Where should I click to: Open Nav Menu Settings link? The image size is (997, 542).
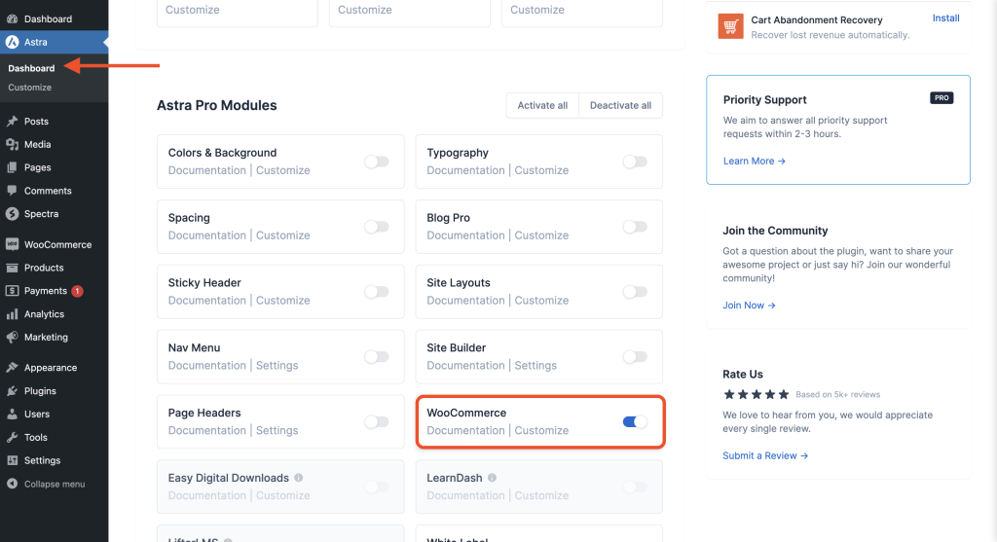(277, 366)
